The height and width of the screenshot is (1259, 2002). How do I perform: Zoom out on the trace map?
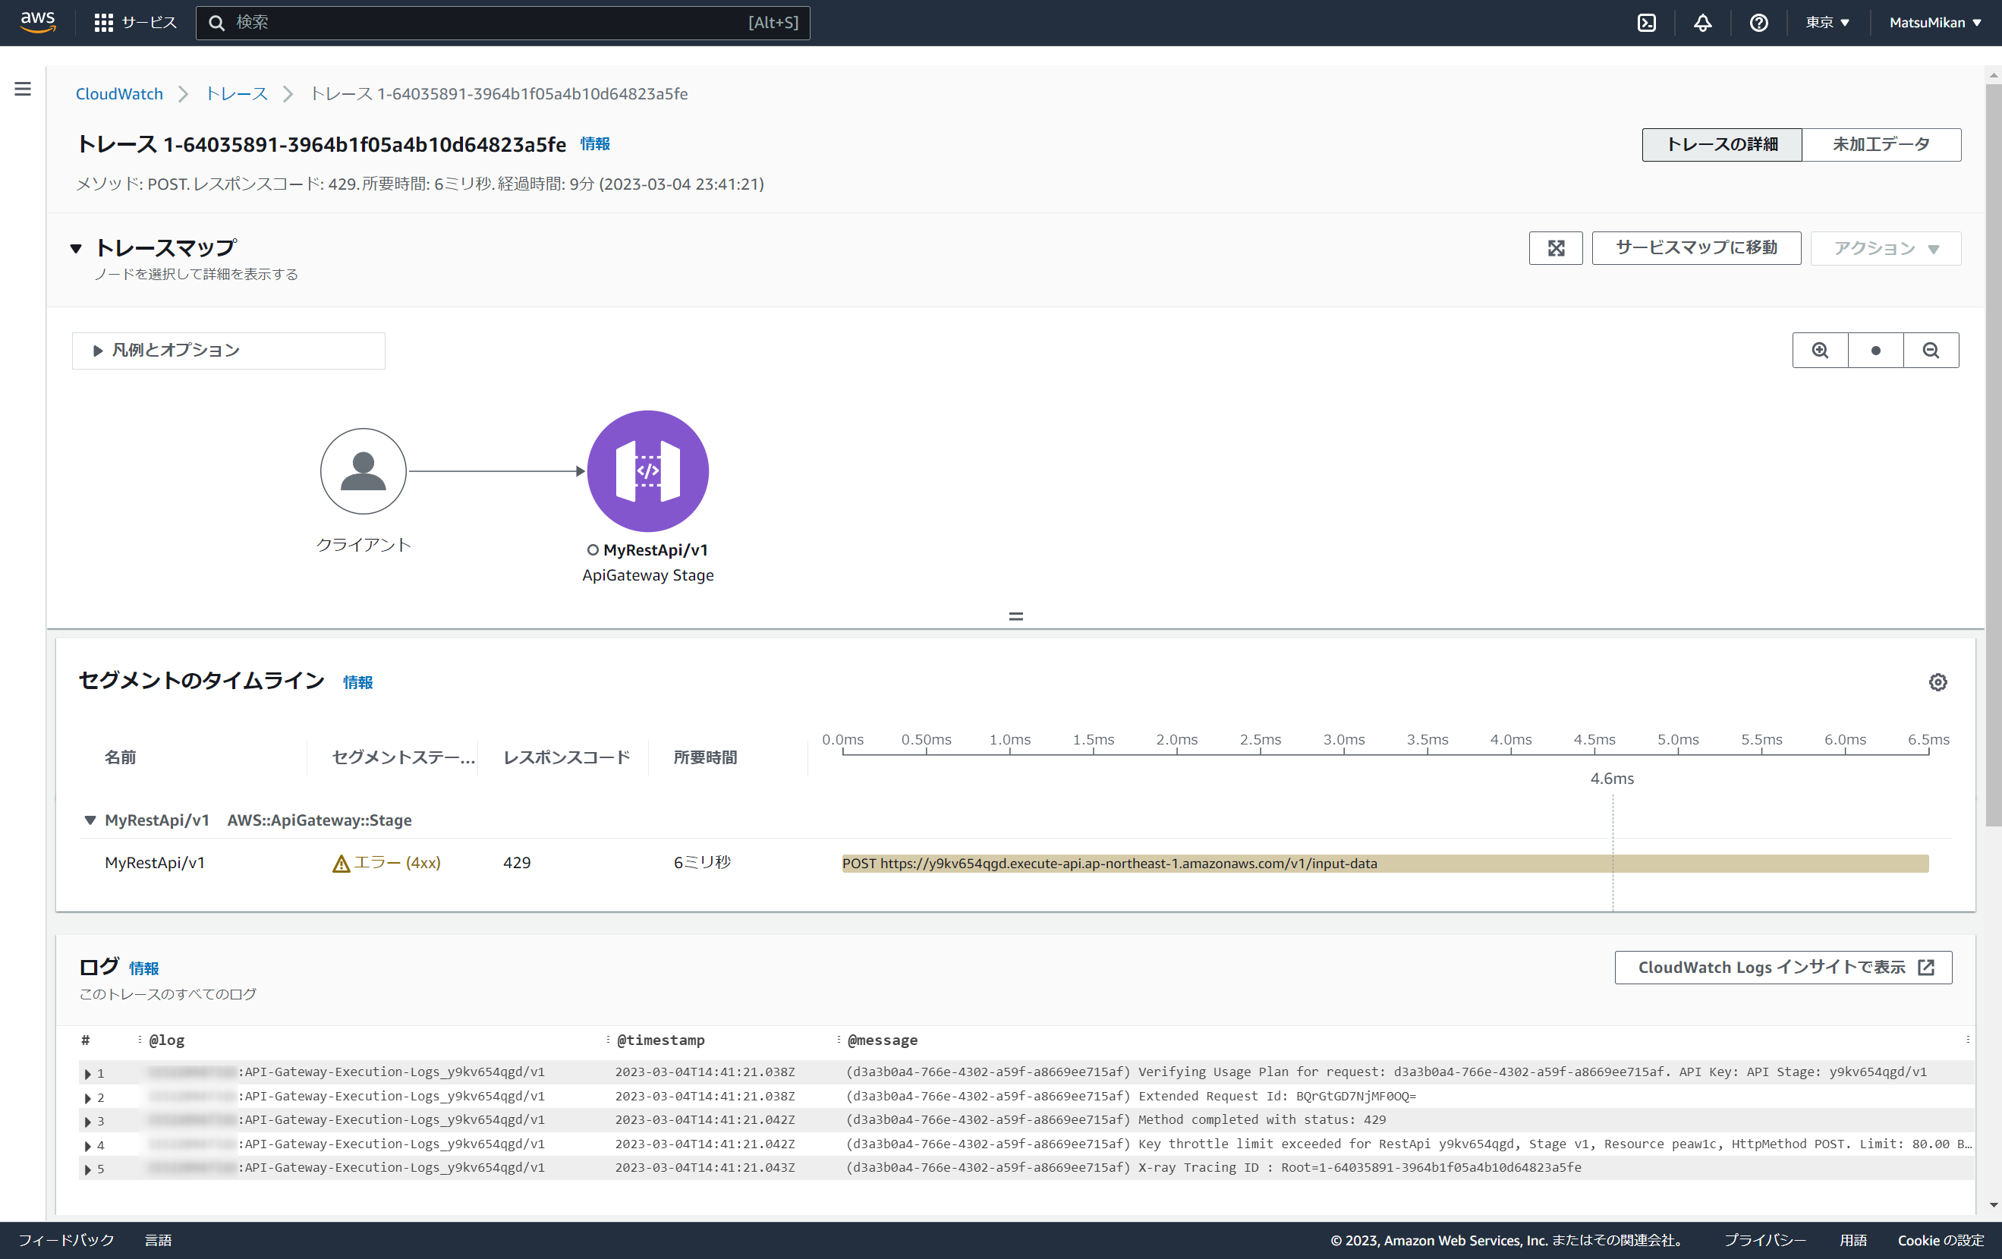click(1931, 350)
